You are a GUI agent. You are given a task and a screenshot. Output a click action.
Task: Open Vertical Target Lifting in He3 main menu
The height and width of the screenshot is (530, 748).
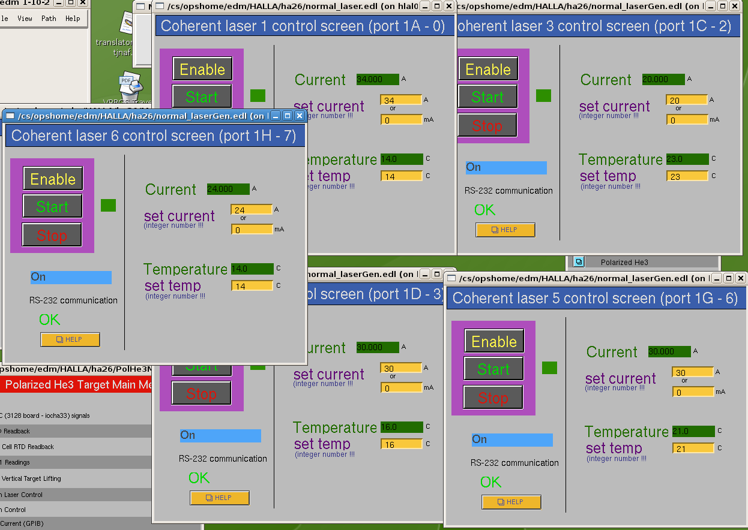pyautogui.click(x=76, y=478)
